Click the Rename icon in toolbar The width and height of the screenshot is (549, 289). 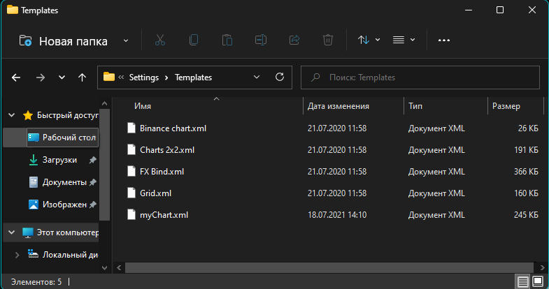[261, 40]
